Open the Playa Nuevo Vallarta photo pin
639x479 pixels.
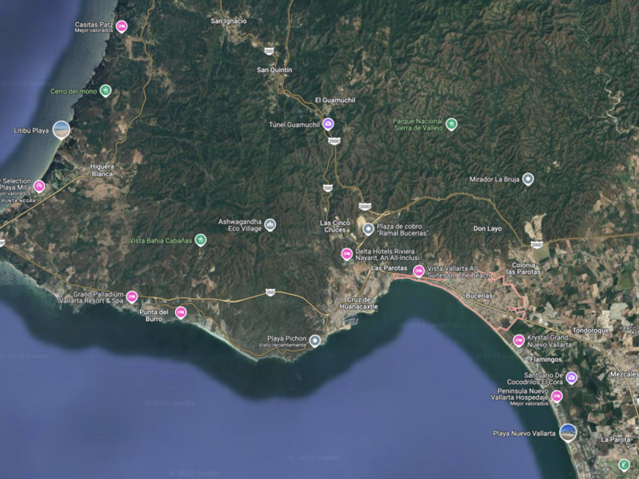coord(567,433)
